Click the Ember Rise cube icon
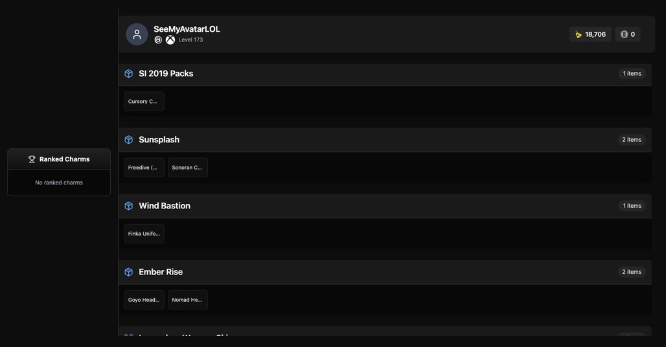Screen dimensions: 666x347 point(129,272)
